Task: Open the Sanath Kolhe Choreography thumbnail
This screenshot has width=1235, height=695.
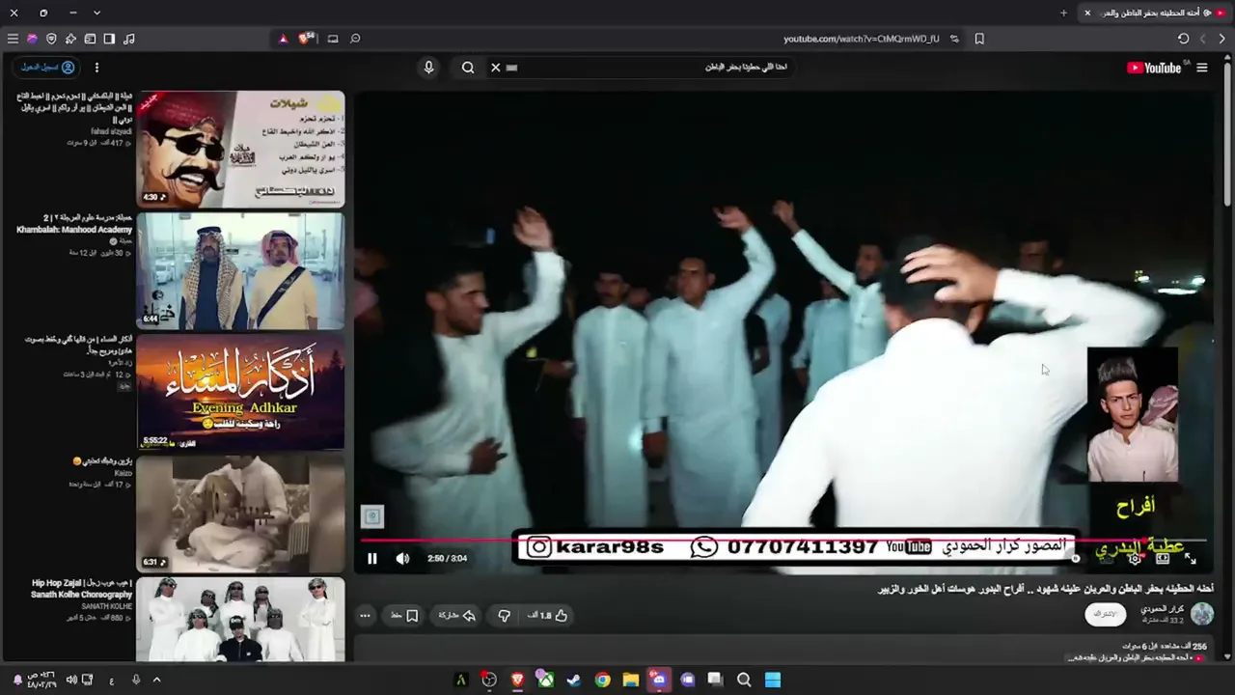Action: (240, 620)
